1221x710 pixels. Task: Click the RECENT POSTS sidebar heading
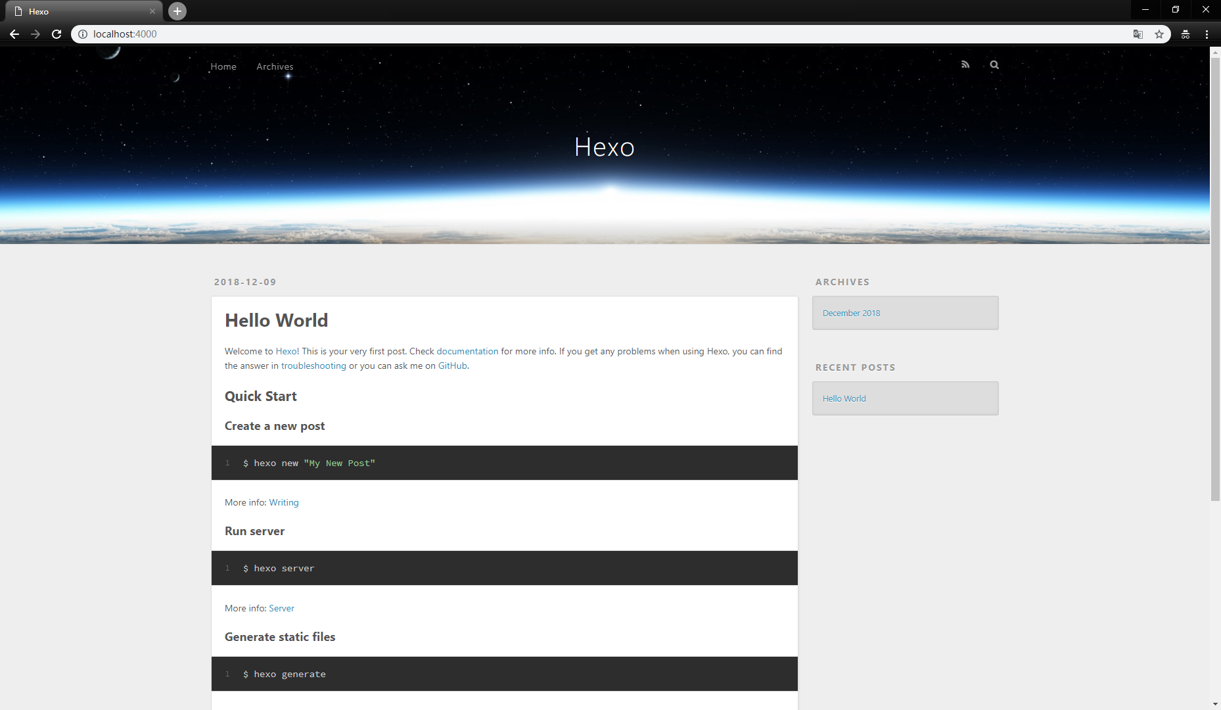click(855, 367)
